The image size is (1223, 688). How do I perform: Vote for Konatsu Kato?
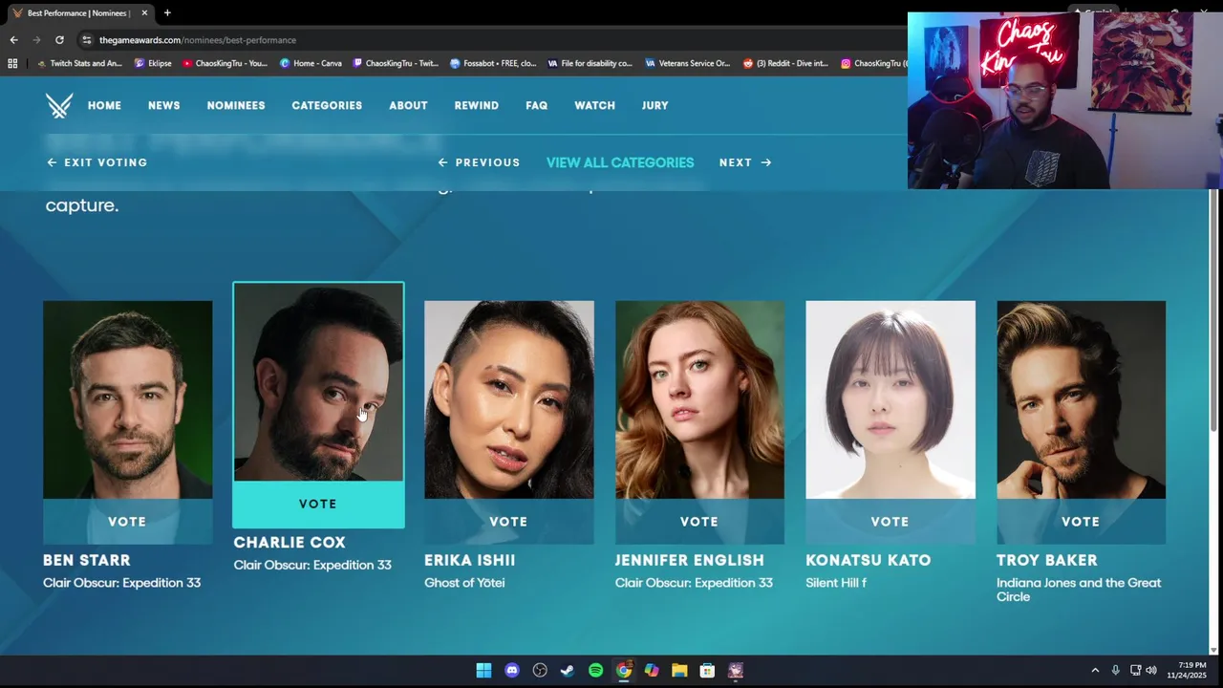tap(890, 522)
